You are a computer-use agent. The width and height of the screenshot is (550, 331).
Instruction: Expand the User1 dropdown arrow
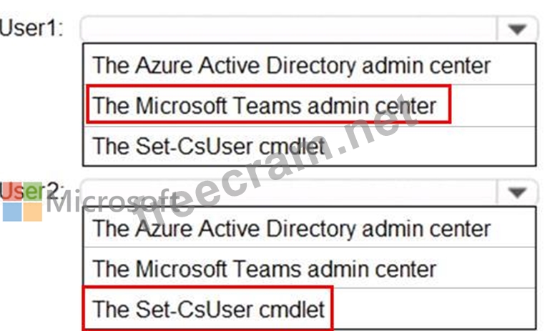coord(517,29)
